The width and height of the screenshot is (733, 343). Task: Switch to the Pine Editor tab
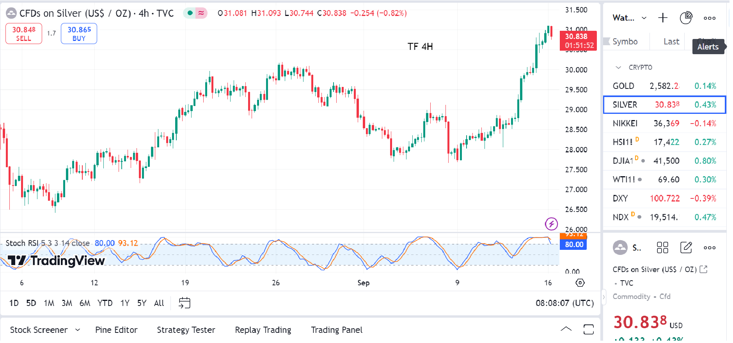pos(116,330)
